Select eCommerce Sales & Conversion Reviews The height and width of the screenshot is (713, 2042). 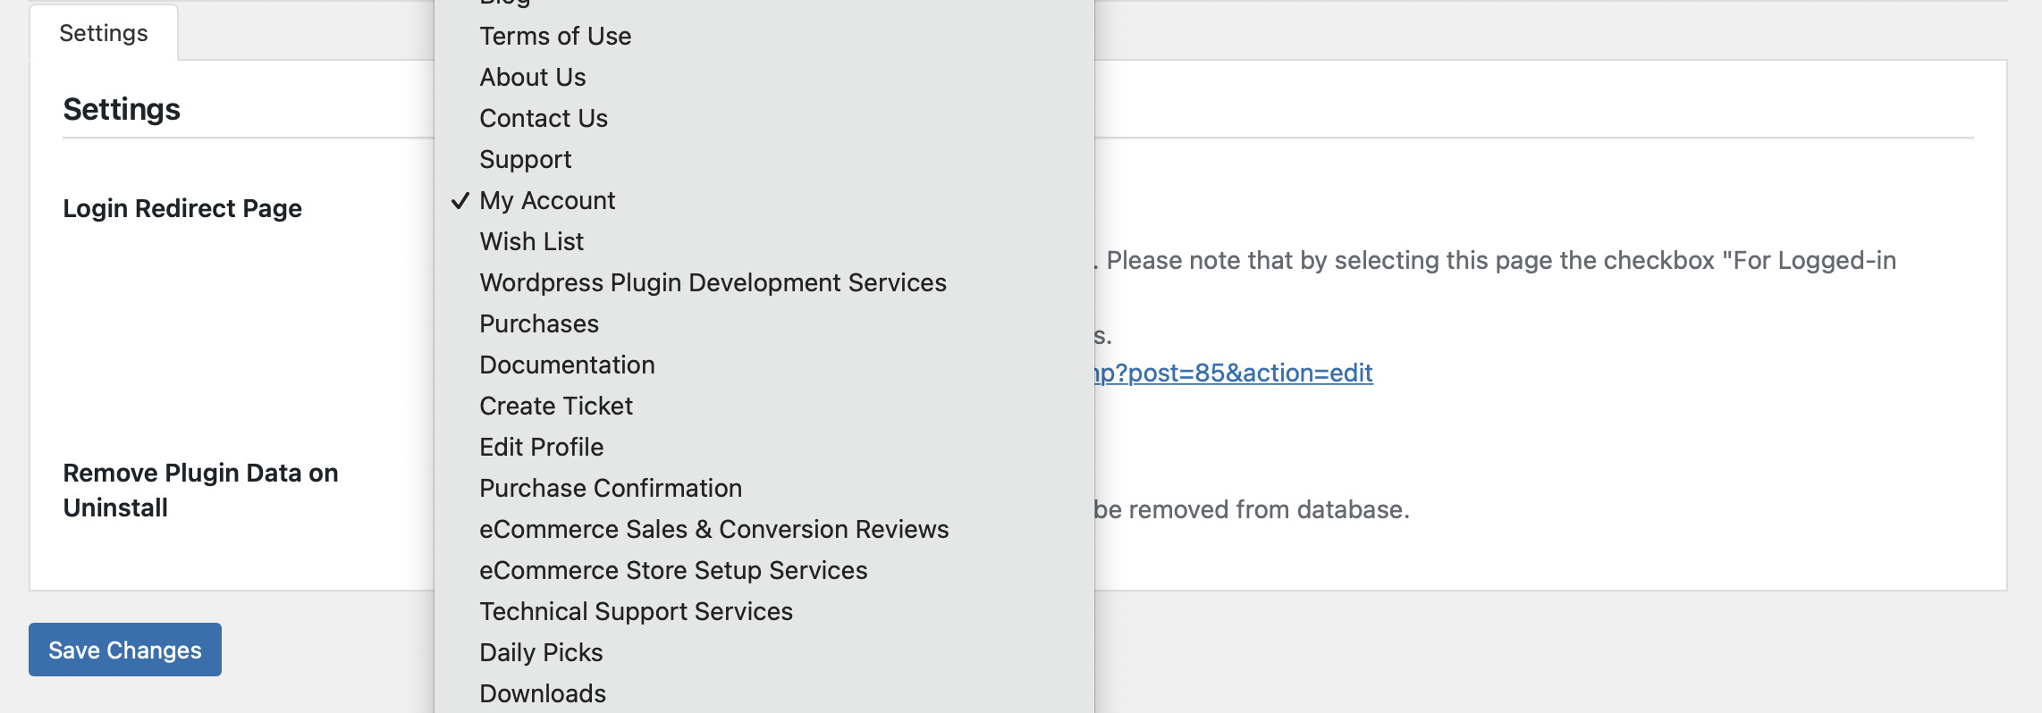(764, 529)
